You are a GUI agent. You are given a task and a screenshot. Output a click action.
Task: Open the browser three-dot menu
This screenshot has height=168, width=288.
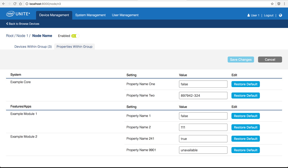coord(284,4)
